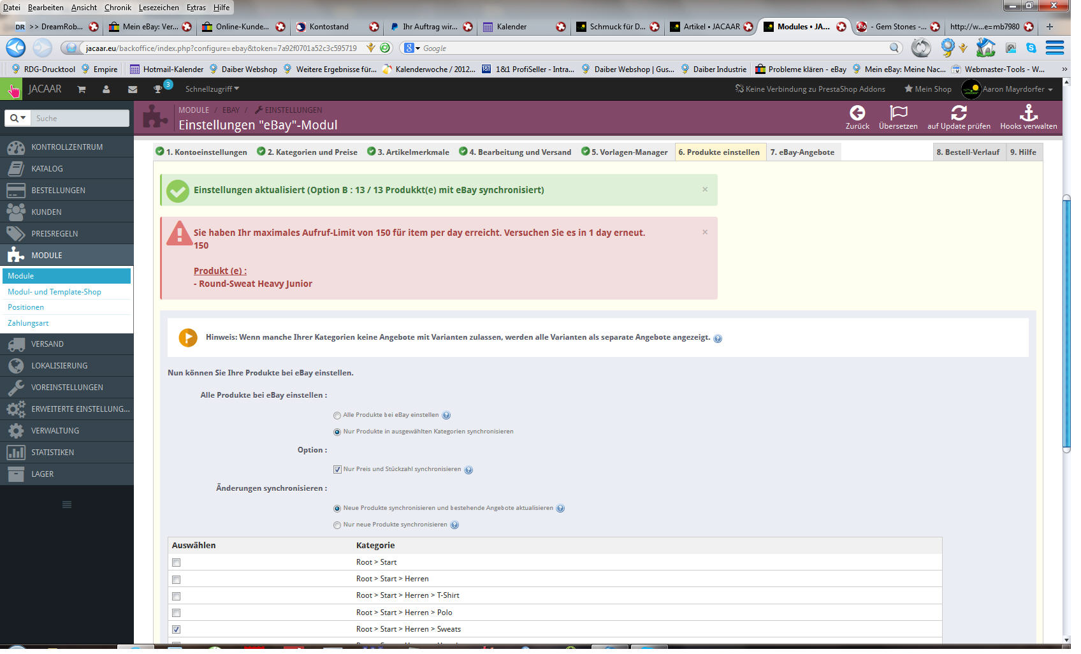
Task: Open the Google search engine dropdown arrow
Action: tap(417, 48)
